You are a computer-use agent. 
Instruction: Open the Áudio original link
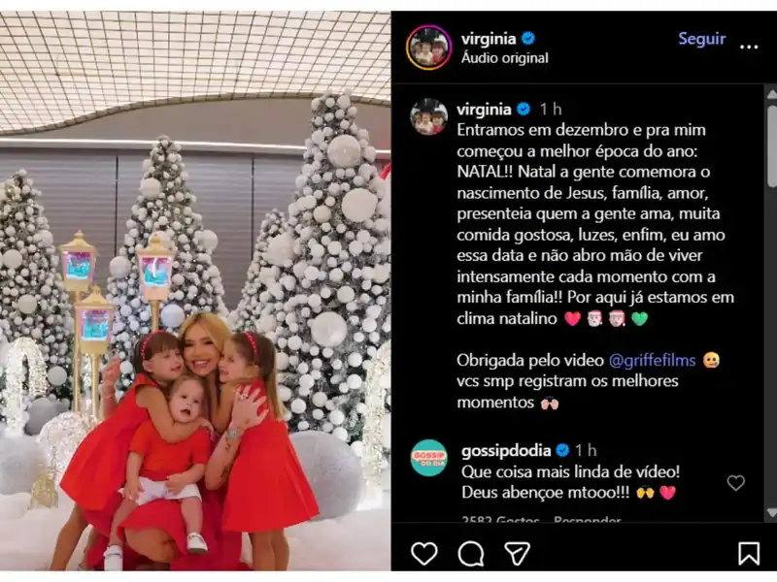pos(504,58)
